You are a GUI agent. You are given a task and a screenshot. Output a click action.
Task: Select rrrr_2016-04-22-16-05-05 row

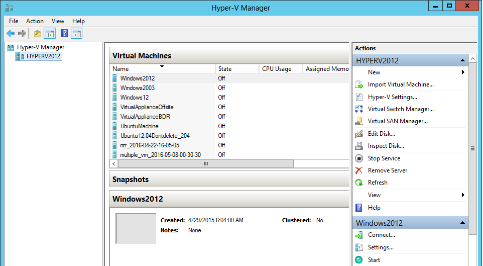click(229, 145)
